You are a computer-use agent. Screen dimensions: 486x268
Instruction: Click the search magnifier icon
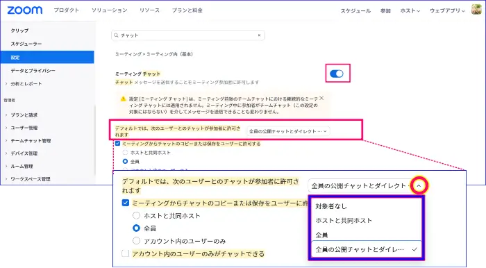tap(116, 35)
